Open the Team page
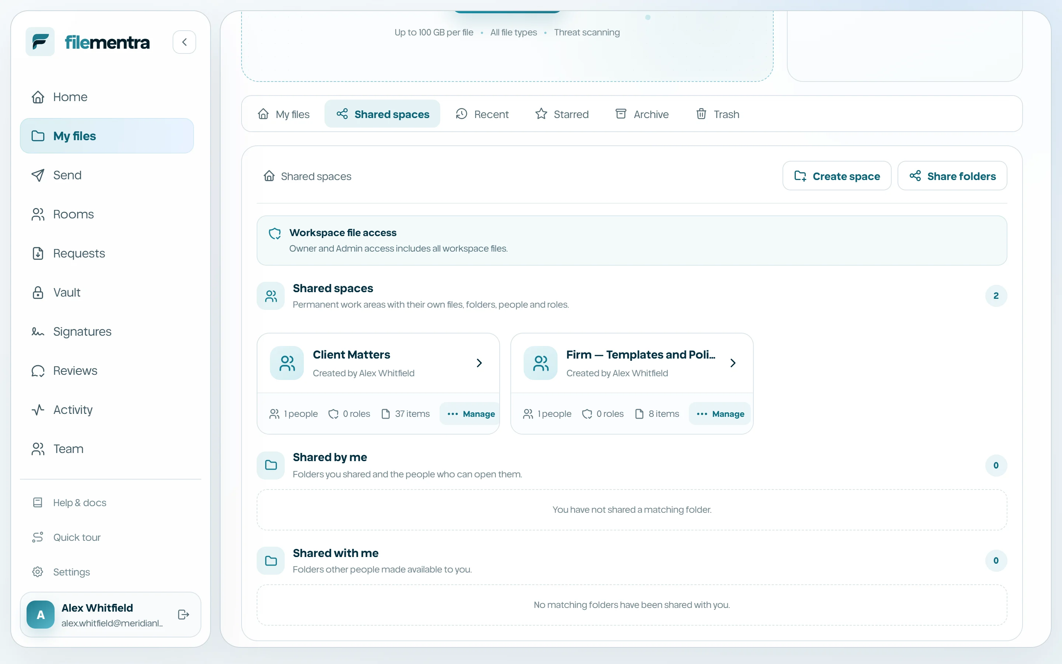The width and height of the screenshot is (1062, 664). tap(107, 448)
